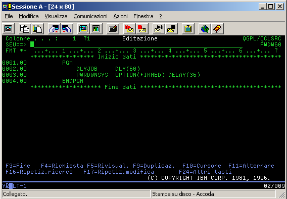Open the keyboard remap toolbar icon

click(x=113, y=29)
